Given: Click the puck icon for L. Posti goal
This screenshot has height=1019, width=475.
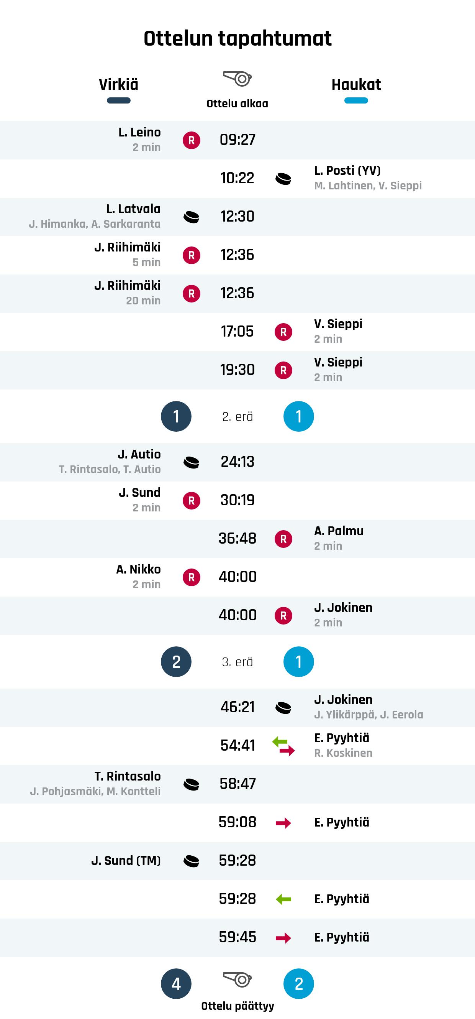Looking at the screenshot, I should point(283,179).
